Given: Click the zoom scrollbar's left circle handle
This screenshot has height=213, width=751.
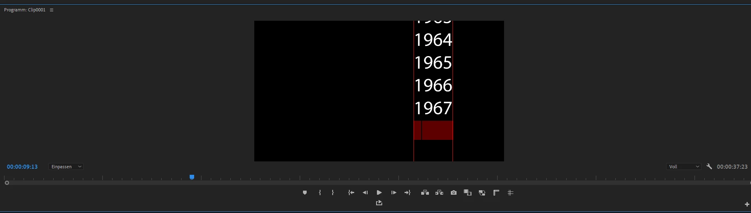Looking at the screenshot, I should pos(7,183).
